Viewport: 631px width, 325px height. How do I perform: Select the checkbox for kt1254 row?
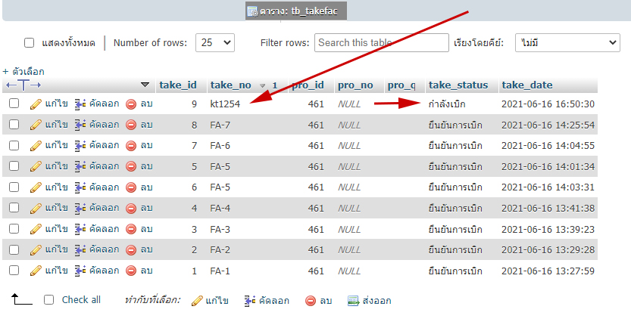click(x=14, y=104)
